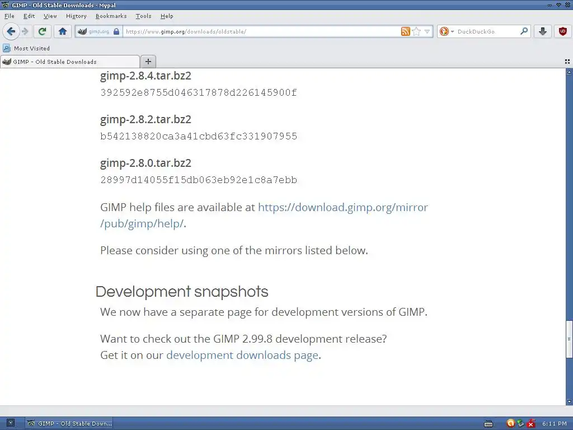Click the 6:11 PM clock
Viewport: 573px width, 430px height.
(x=555, y=423)
